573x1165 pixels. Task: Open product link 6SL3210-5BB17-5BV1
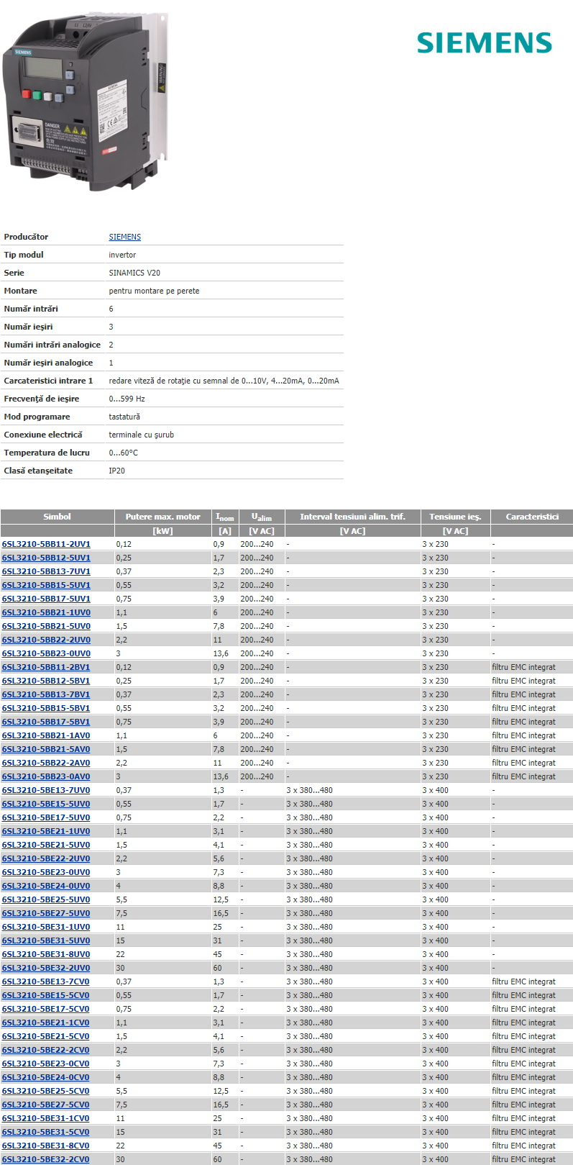point(46,722)
